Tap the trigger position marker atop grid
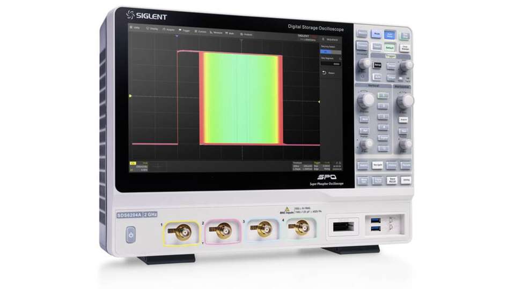The image size is (515, 289). coord(177,36)
